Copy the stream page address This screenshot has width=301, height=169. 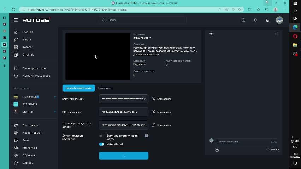[162, 125]
